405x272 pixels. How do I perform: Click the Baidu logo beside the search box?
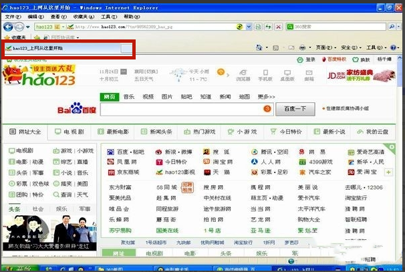pyautogui.click(x=77, y=108)
